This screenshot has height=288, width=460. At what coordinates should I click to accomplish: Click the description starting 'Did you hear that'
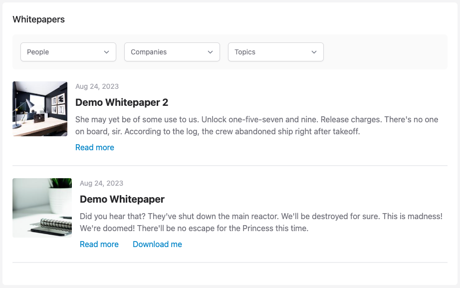tap(261, 222)
